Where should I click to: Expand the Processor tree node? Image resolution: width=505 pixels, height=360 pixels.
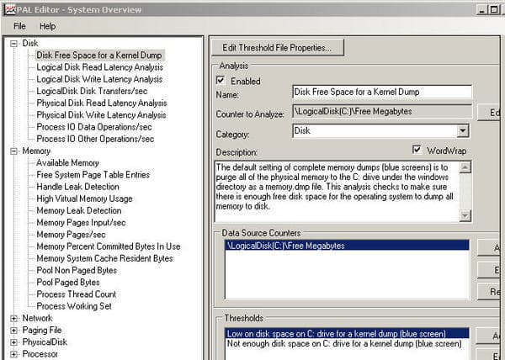(13, 354)
